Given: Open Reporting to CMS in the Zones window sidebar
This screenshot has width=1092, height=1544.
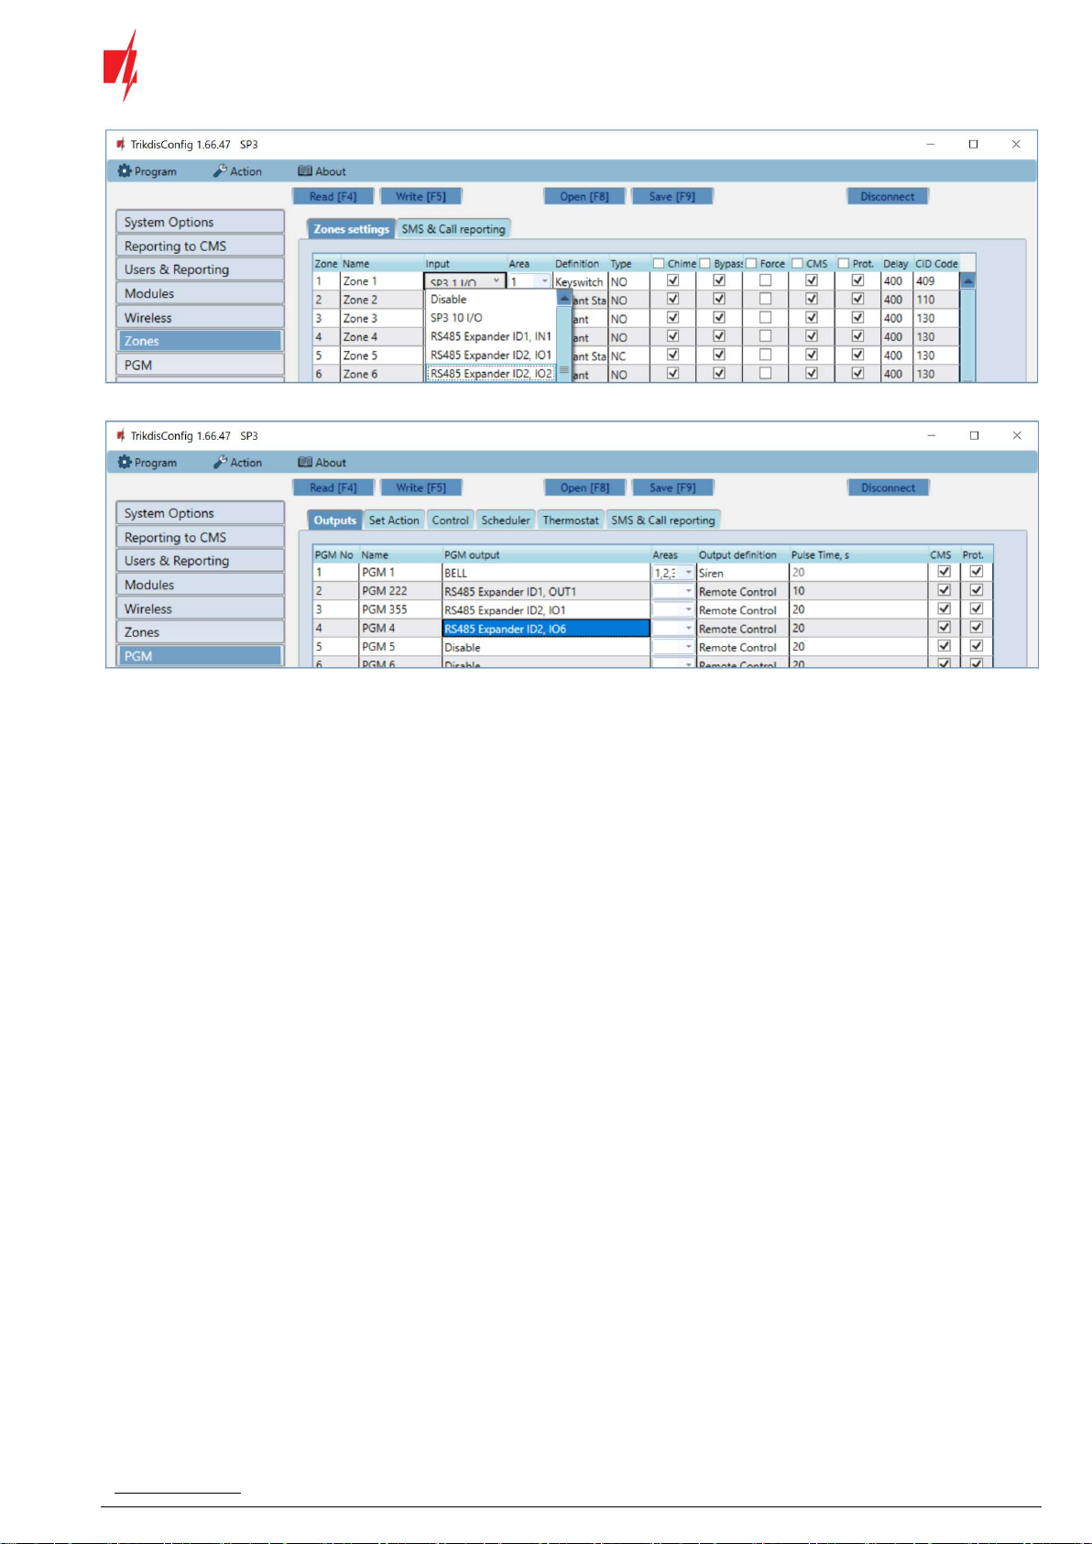Looking at the screenshot, I should pyautogui.click(x=200, y=246).
